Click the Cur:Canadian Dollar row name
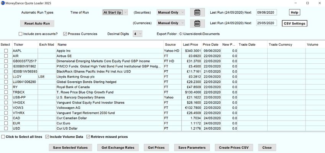Screen dimensions: 325x153 110,118
